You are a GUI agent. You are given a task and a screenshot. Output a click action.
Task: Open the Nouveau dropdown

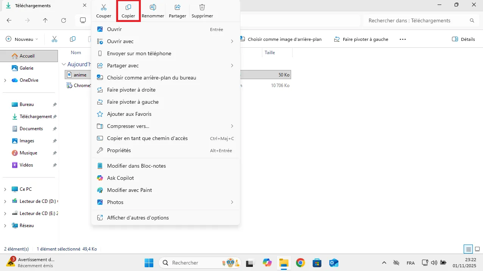(x=22, y=39)
